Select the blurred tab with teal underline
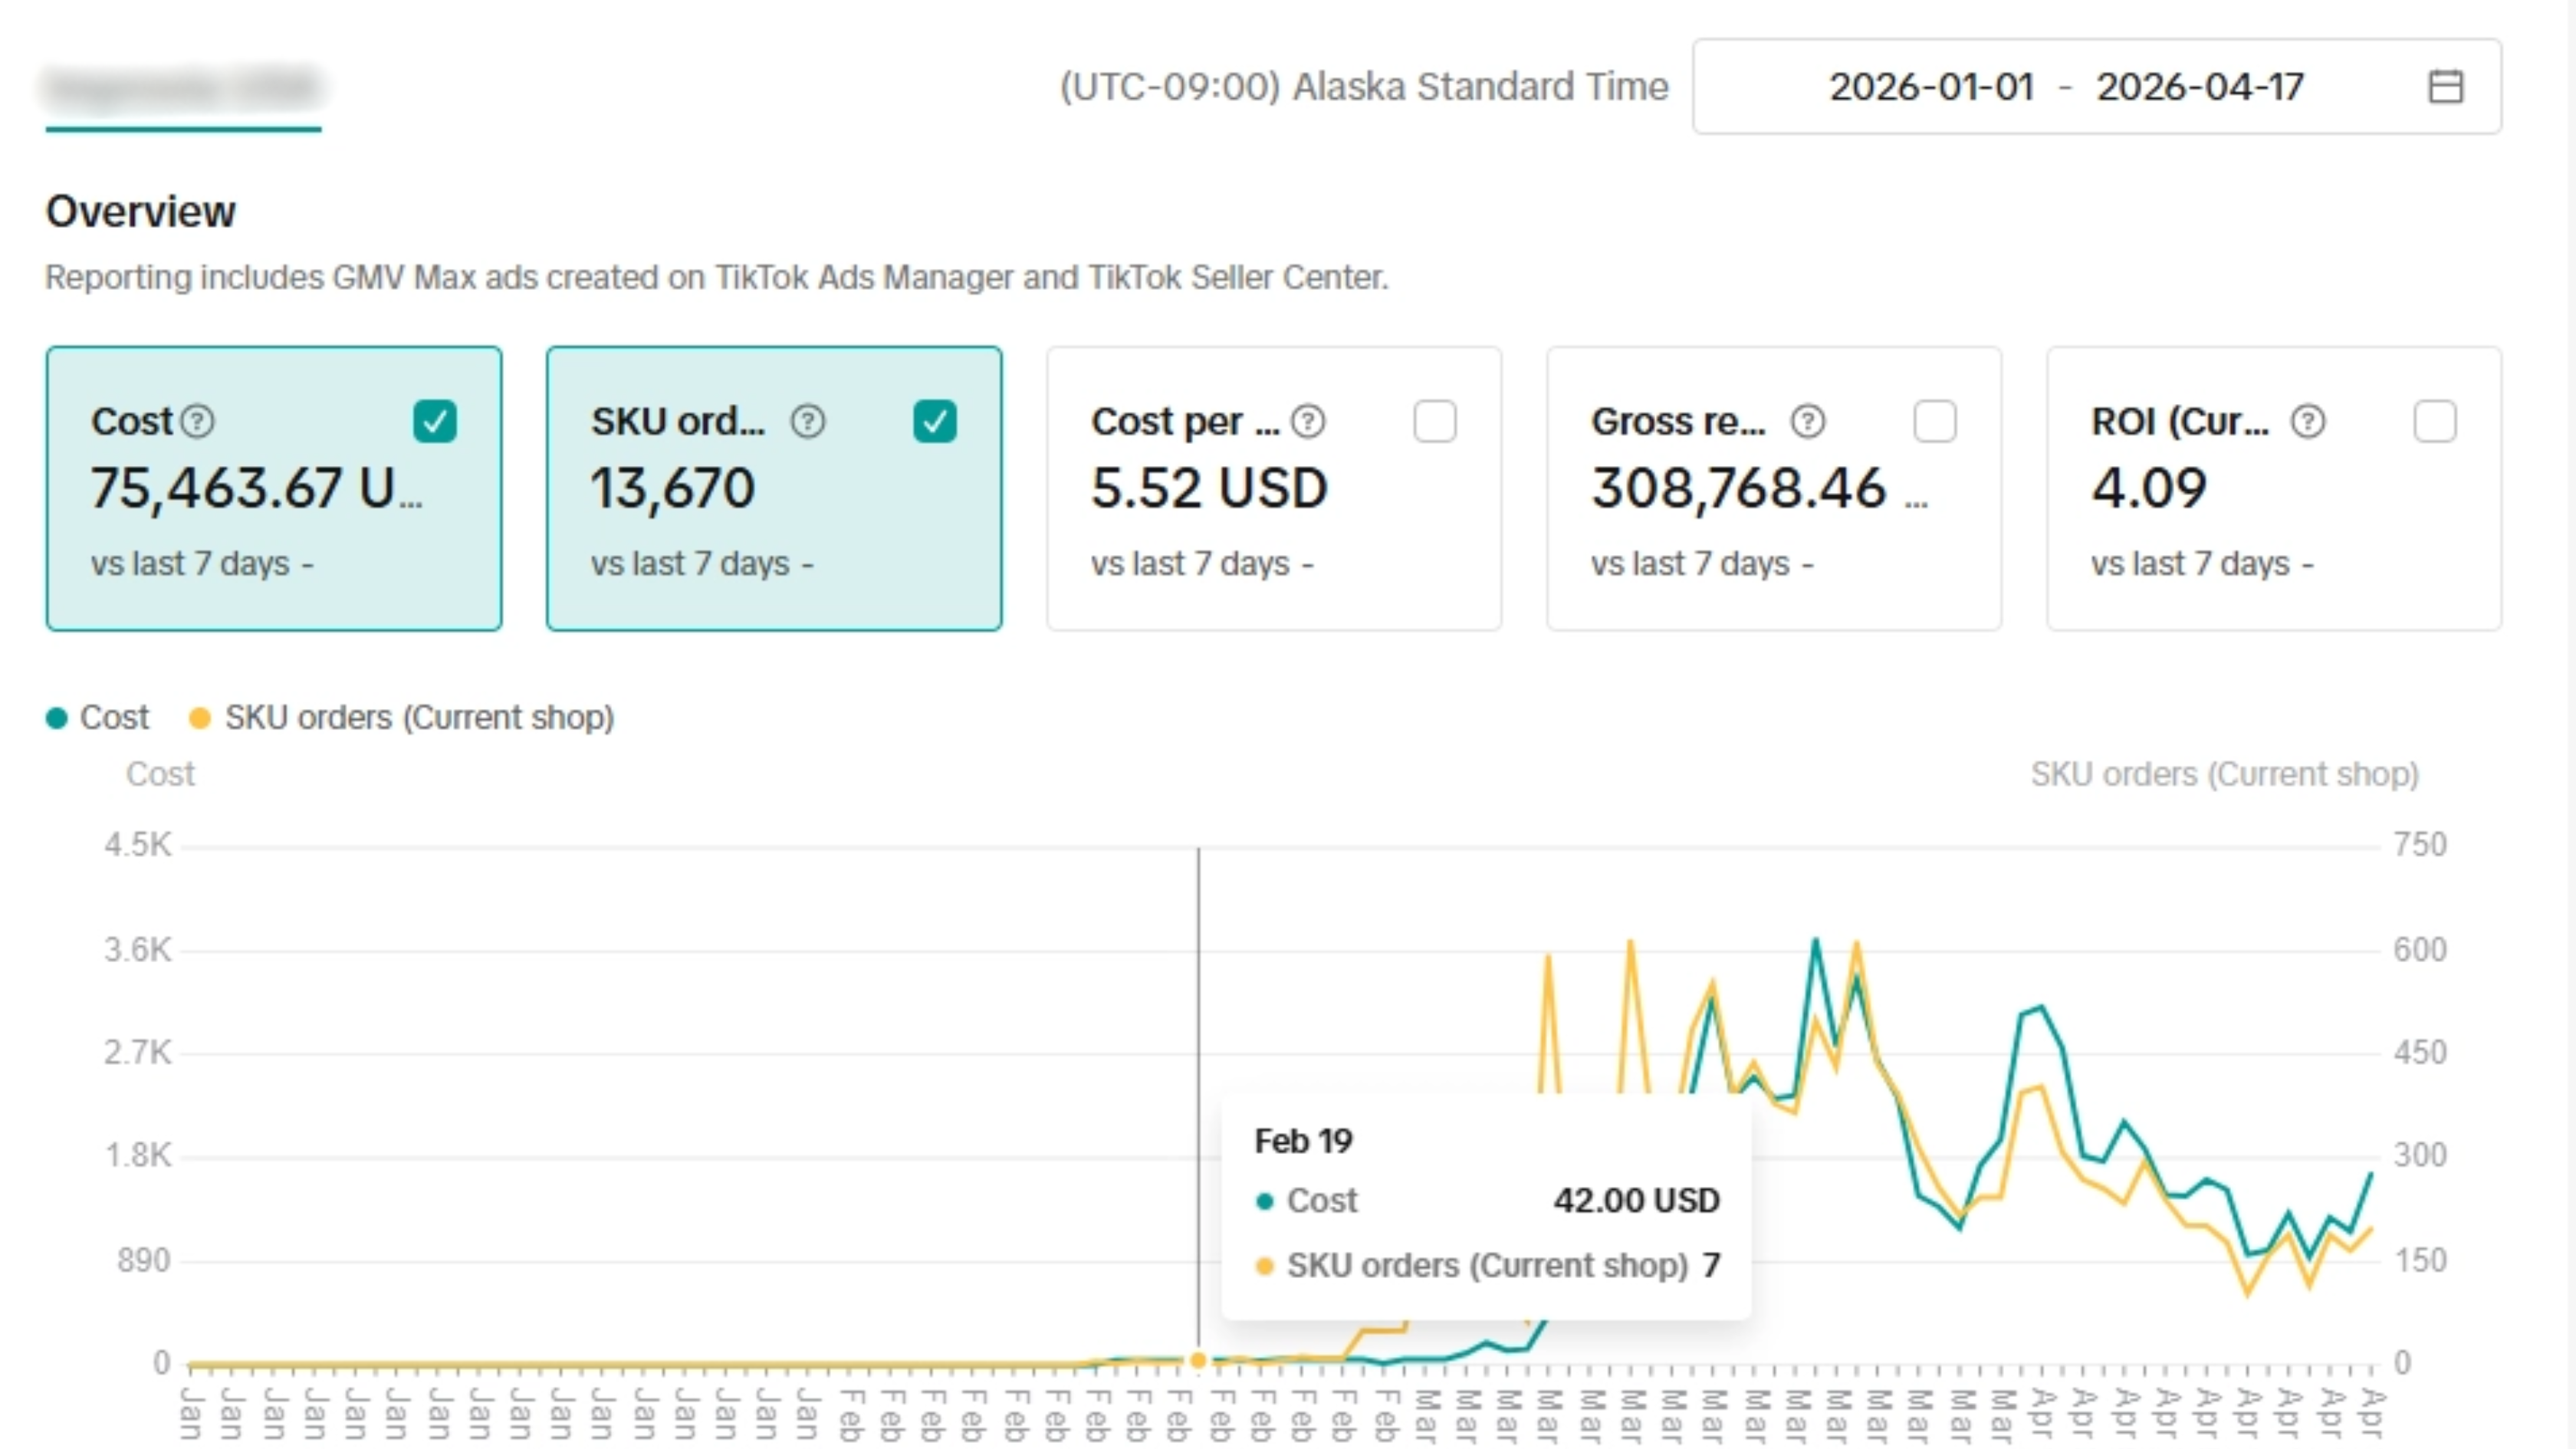 pyautogui.click(x=183, y=90)
